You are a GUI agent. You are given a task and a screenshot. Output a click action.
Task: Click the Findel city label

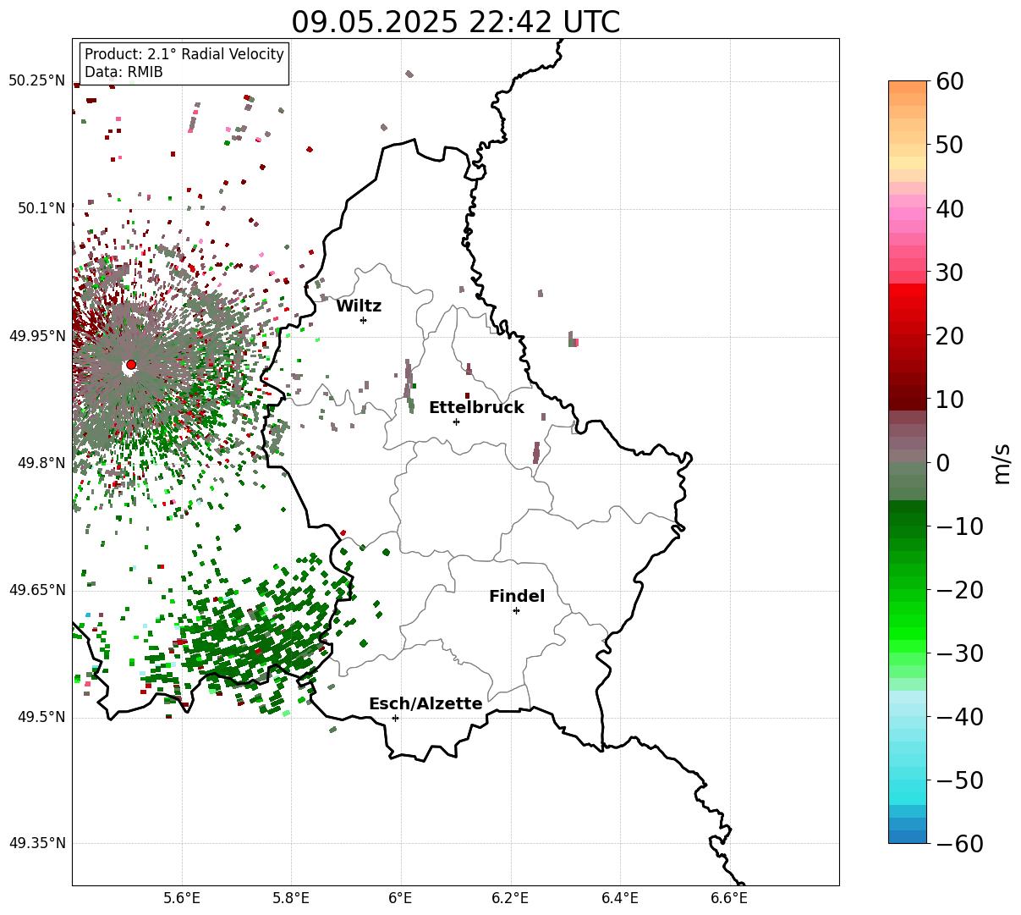(517, 597)
